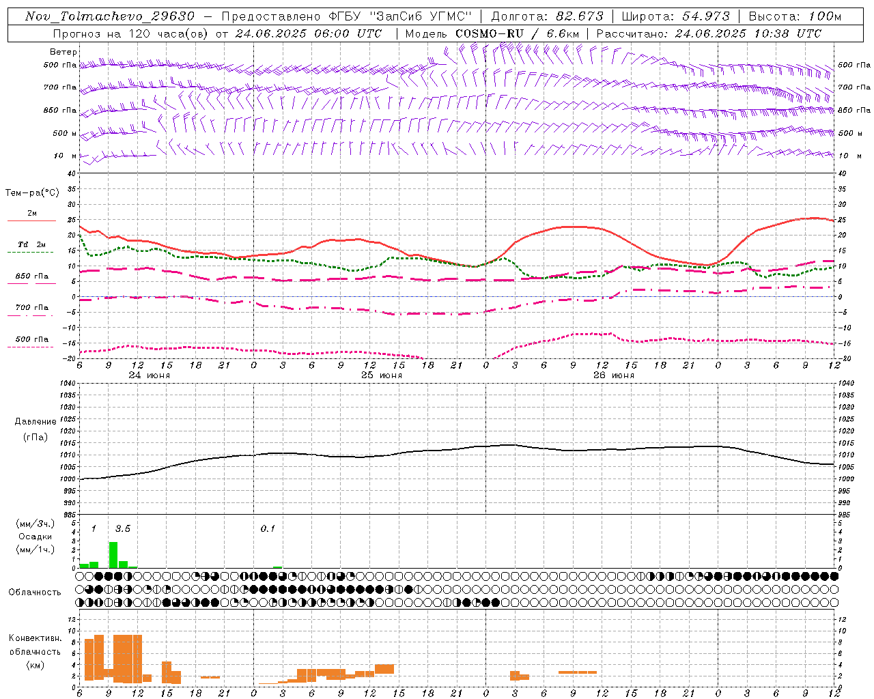
Task: Click the '(км)' convective cloud unit label
Action: pyautogui.click(x=36, y=665)
